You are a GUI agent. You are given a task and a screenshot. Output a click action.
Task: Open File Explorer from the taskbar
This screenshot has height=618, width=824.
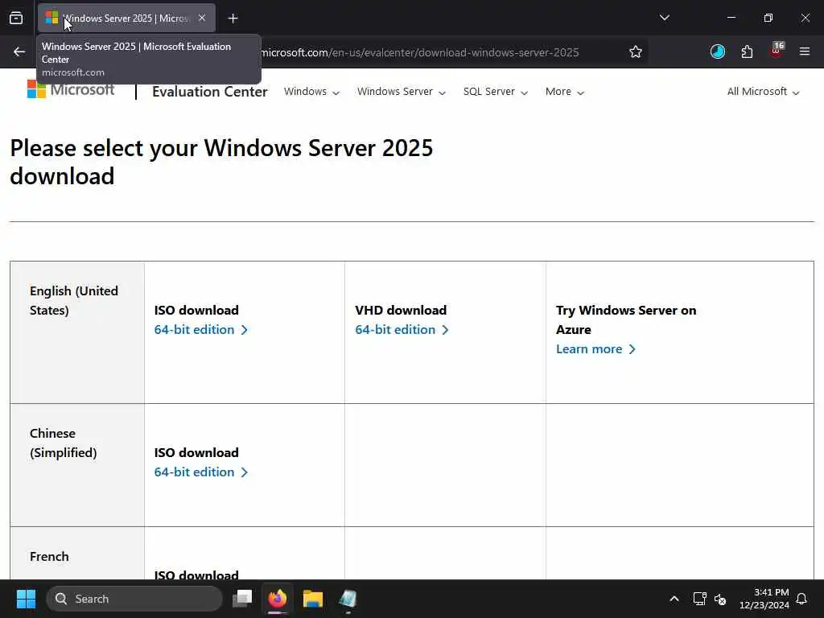pos(313,599)
